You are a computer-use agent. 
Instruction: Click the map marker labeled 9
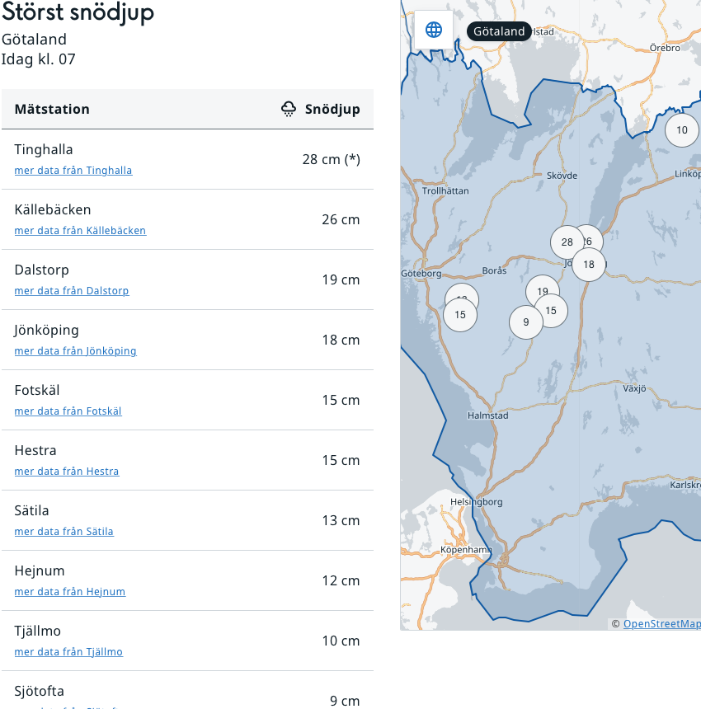[525, 322]
